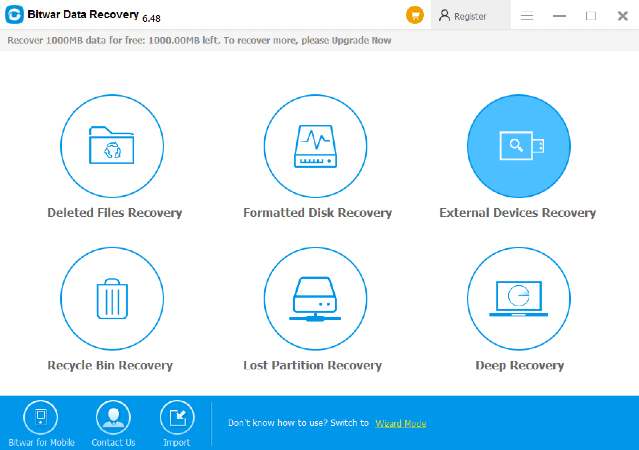Screen dimensions: 639x450
Task: Close the Bitwar Data Recovery window
Action: (x=623, y=16)
